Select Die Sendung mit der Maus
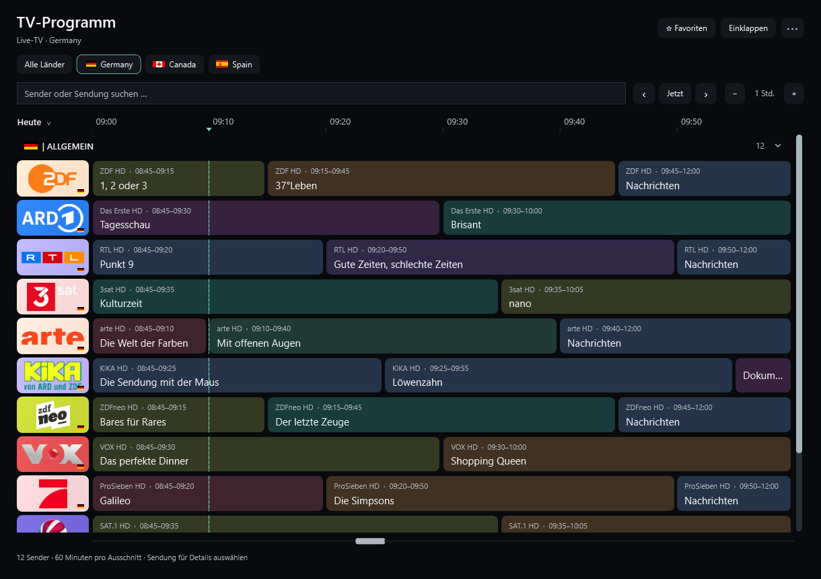Screen dimensions: 821x579 pos(237,375)
